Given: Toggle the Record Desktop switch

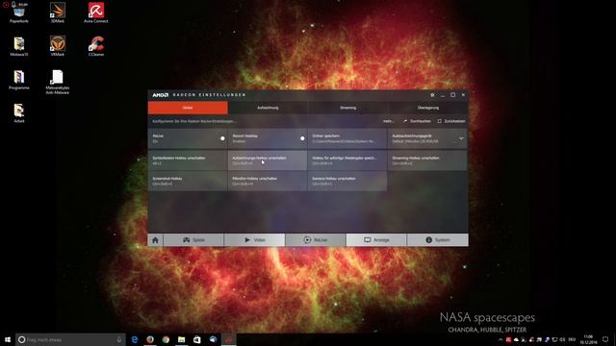Looking at the screenshot, I should (302, 138).
